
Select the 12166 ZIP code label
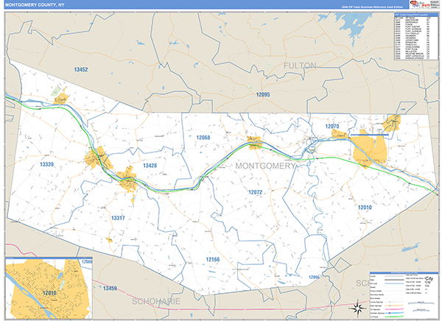click(213, 259)
